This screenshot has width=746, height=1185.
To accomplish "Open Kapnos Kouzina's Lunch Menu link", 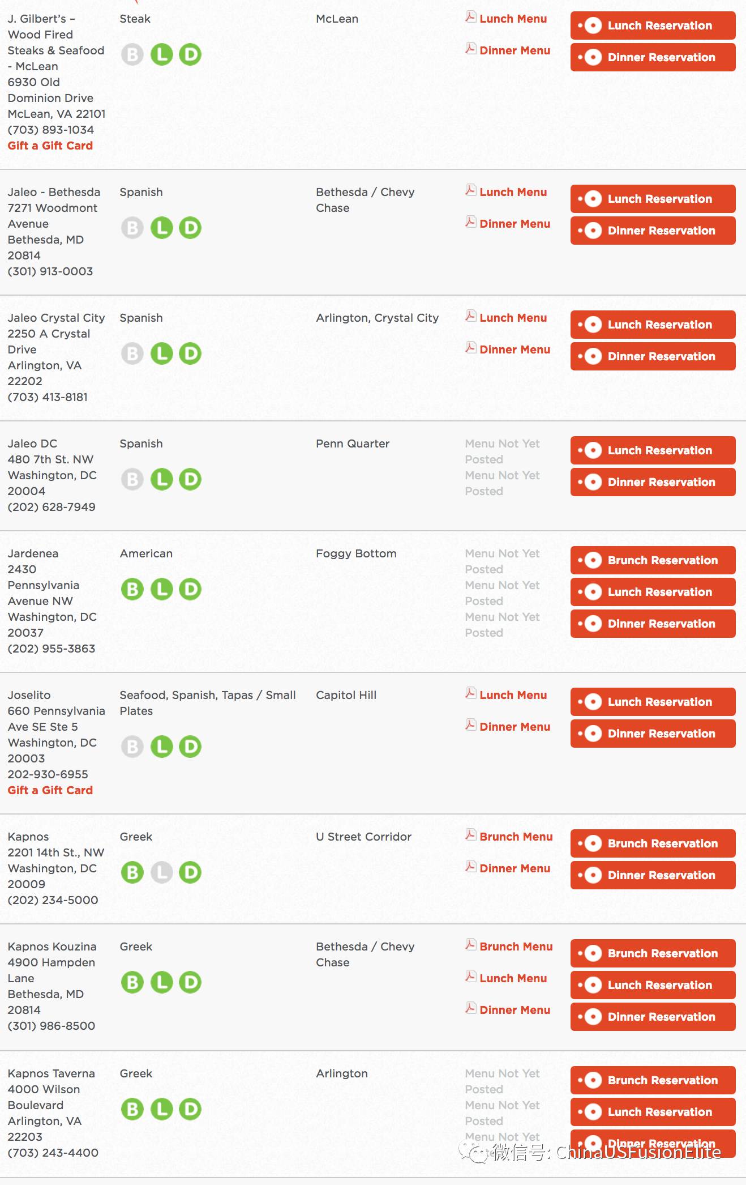I will click(513, 978).
